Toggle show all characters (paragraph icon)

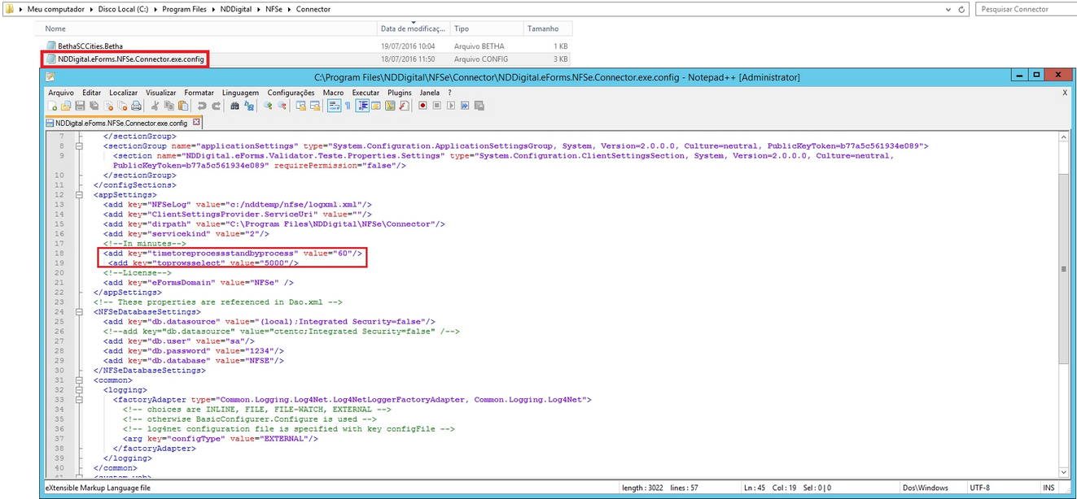coord(348,106)
